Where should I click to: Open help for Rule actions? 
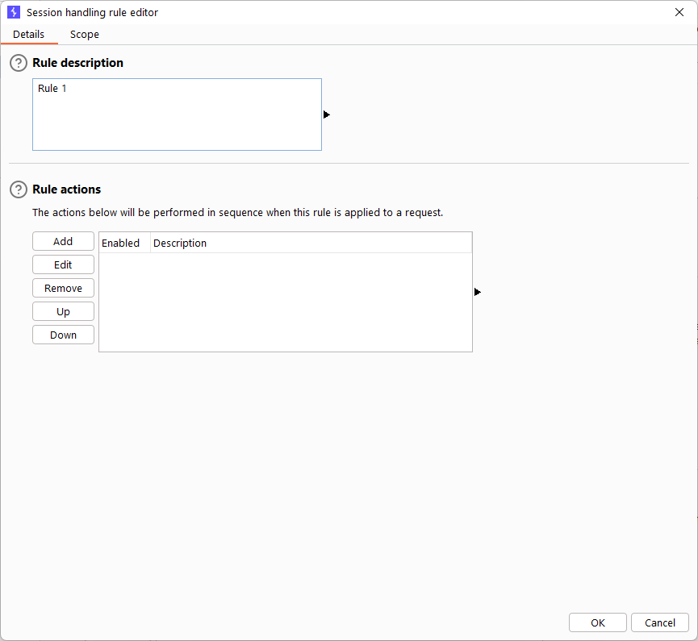point(19,189)
